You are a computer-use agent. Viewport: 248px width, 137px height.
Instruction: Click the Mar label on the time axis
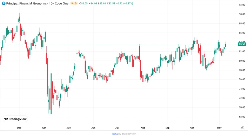coord(19,128)
